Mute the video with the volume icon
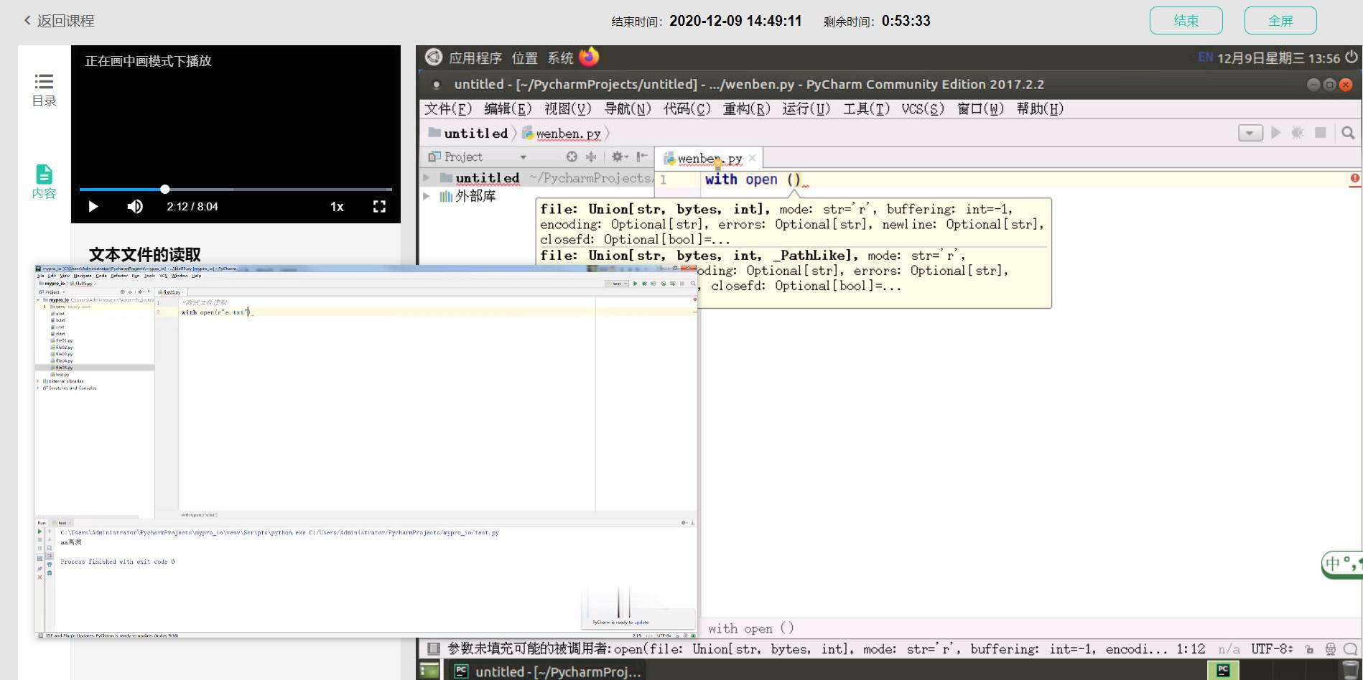The width and height of the screenshot is (1363, 680). point(135,207)
